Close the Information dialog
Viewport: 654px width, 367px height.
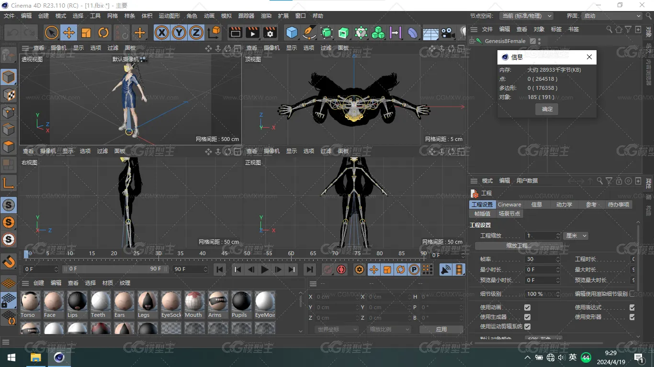pos(589,57)
